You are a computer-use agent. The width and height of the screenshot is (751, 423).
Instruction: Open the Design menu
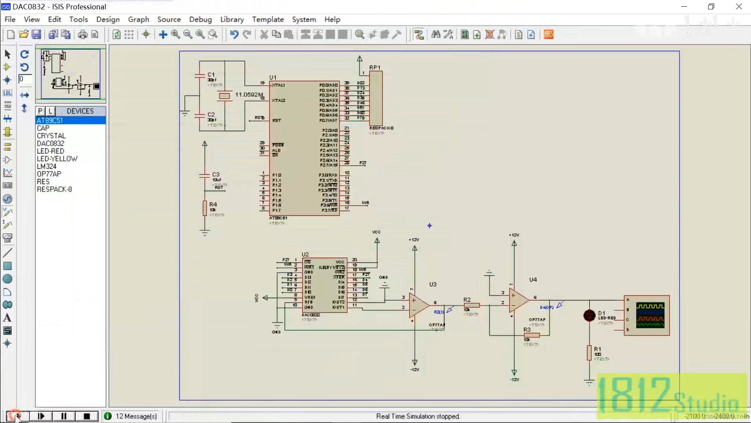click(108, 19)
